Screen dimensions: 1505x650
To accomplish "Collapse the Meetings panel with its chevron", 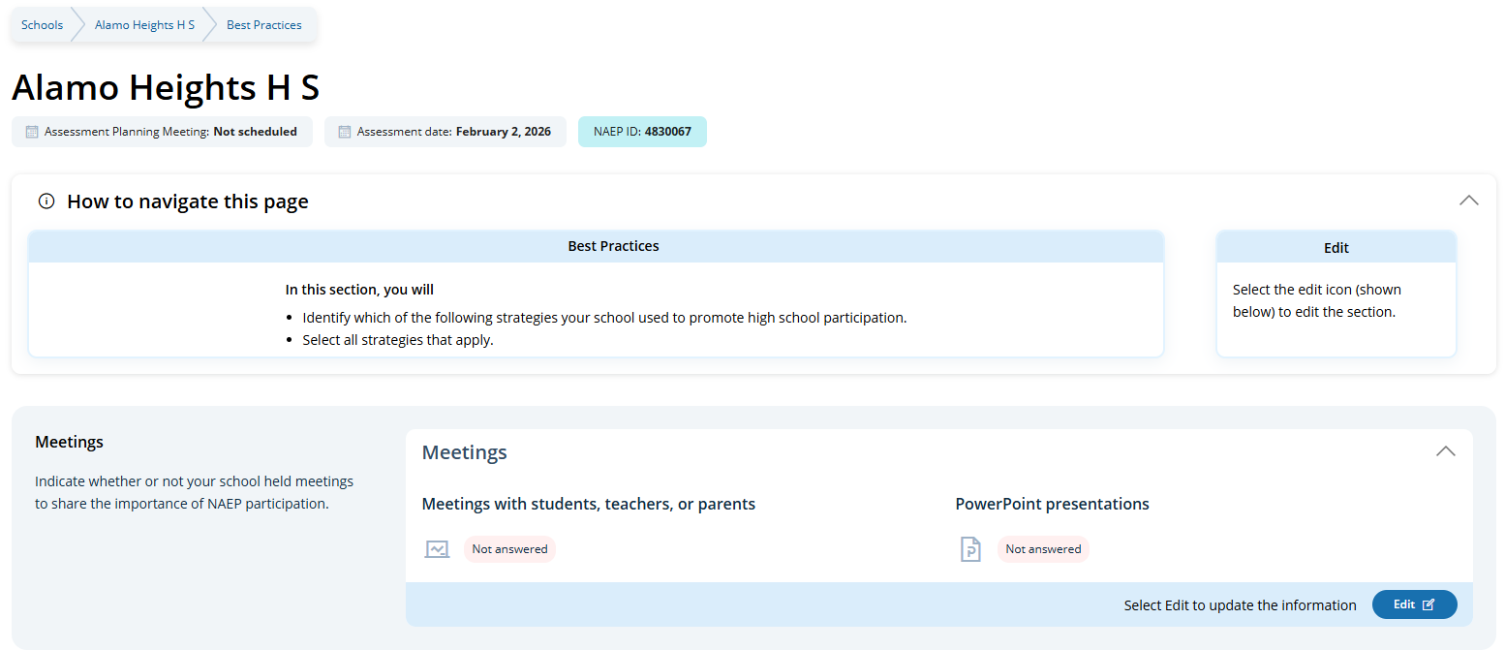I will (x=1445, y=451).
